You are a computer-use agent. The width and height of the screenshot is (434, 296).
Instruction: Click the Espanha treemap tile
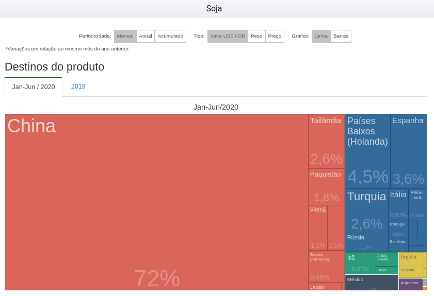(x=408, y=152)
